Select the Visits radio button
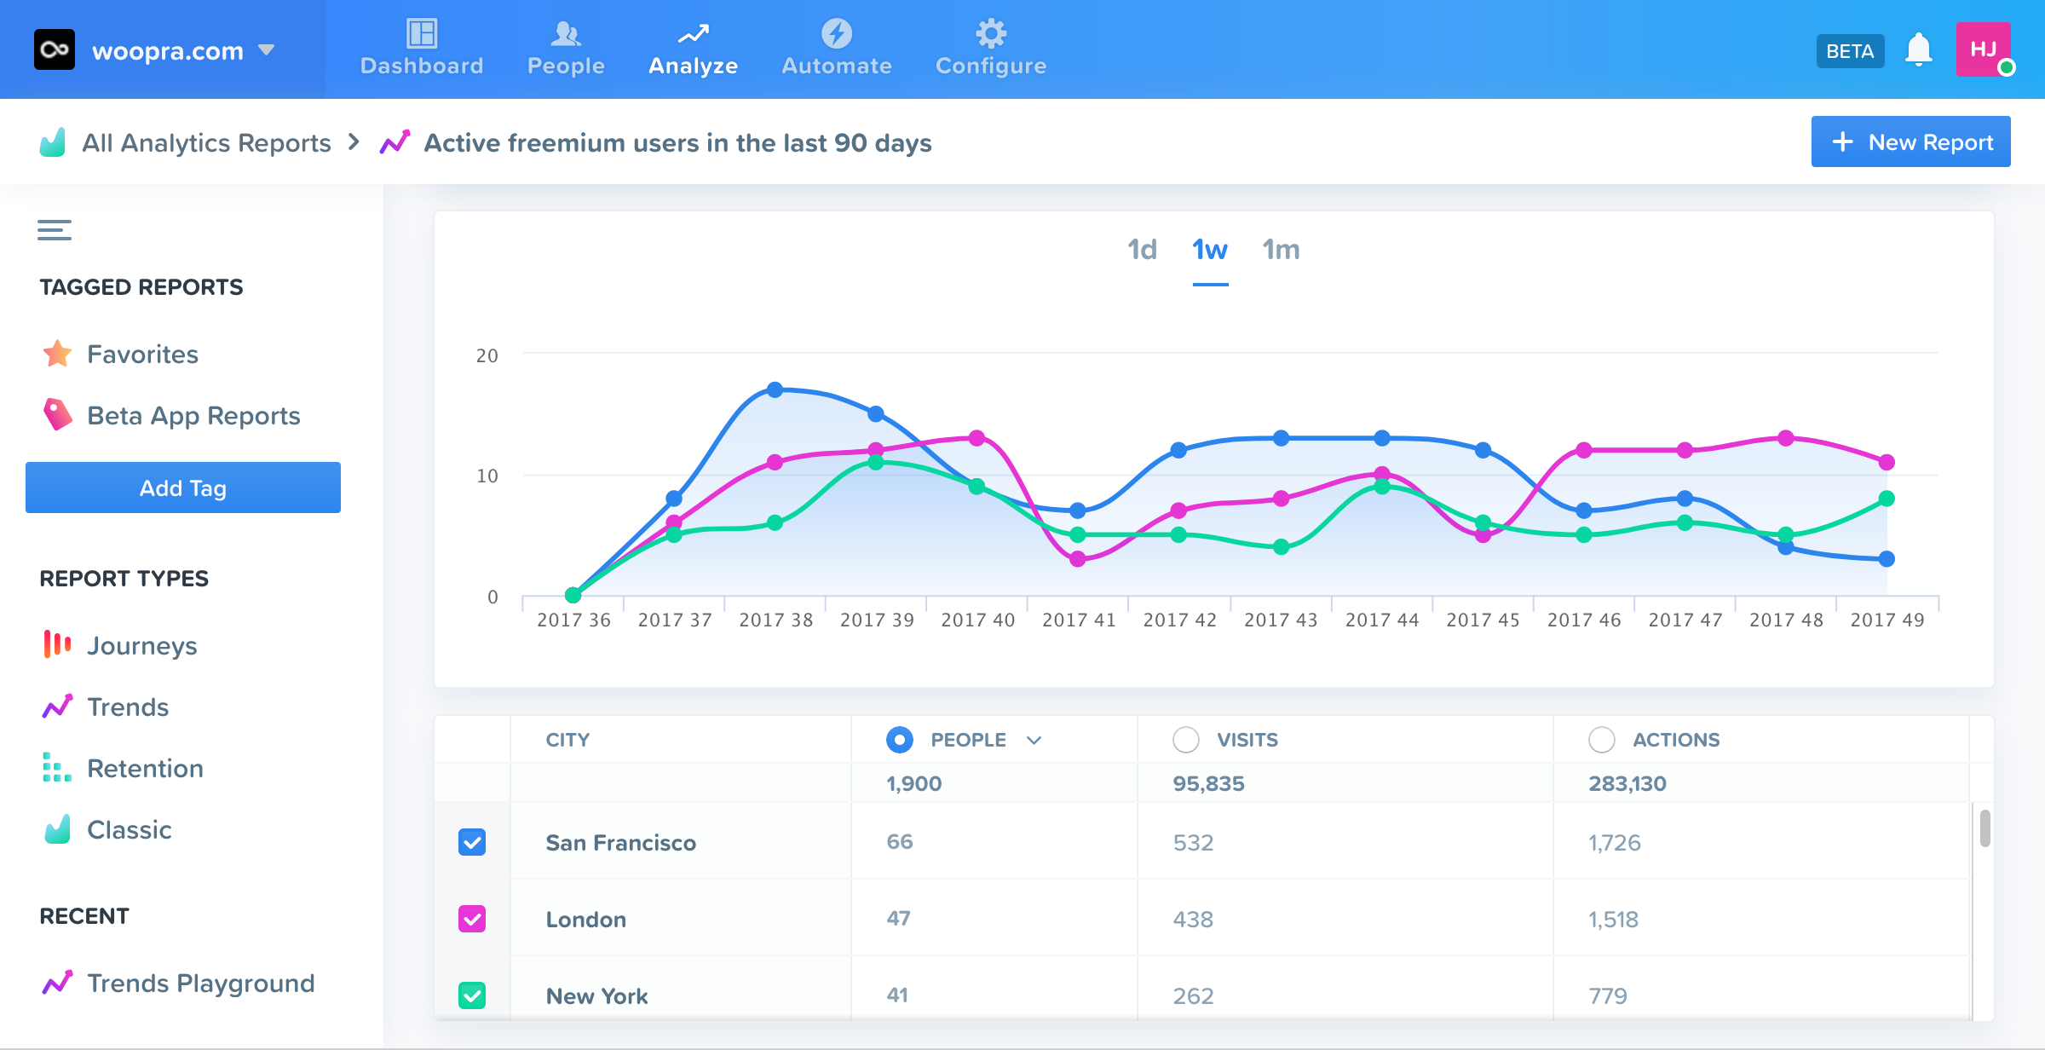The image size is (2045, 1050). tap(1185, 740)
